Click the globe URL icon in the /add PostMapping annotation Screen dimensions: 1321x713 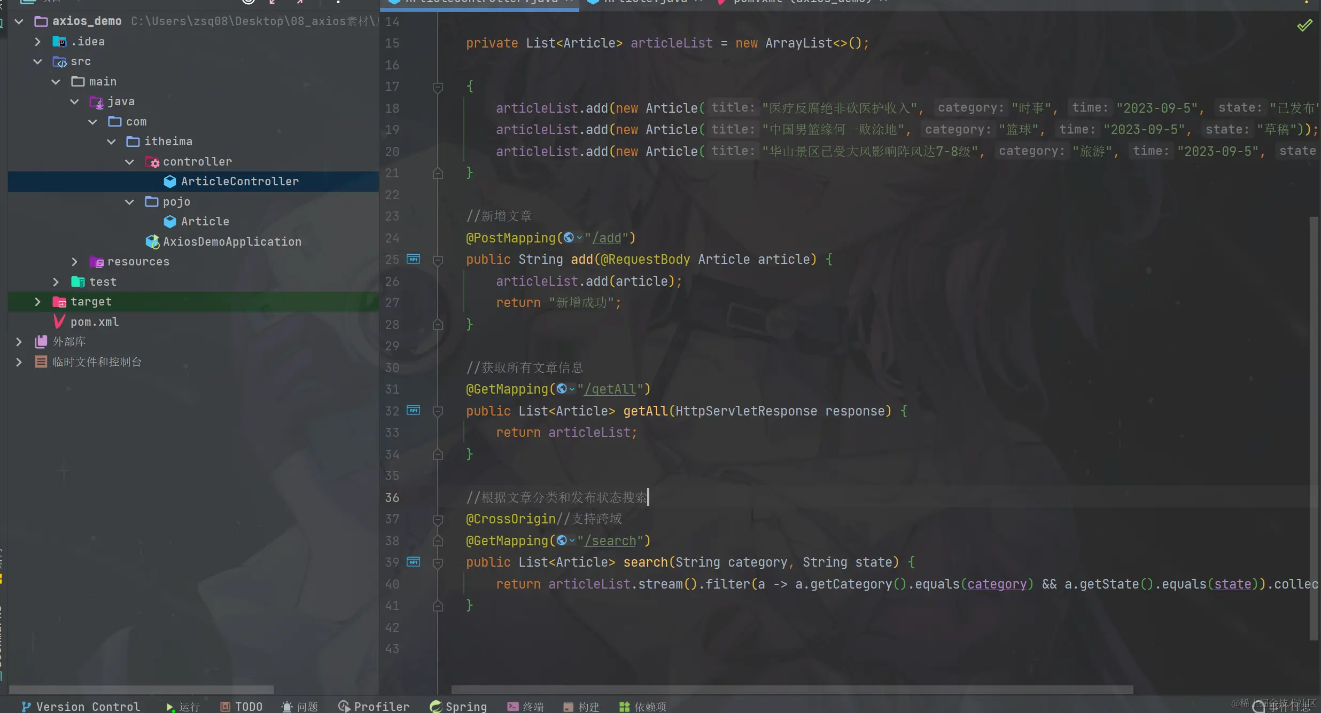569,238
